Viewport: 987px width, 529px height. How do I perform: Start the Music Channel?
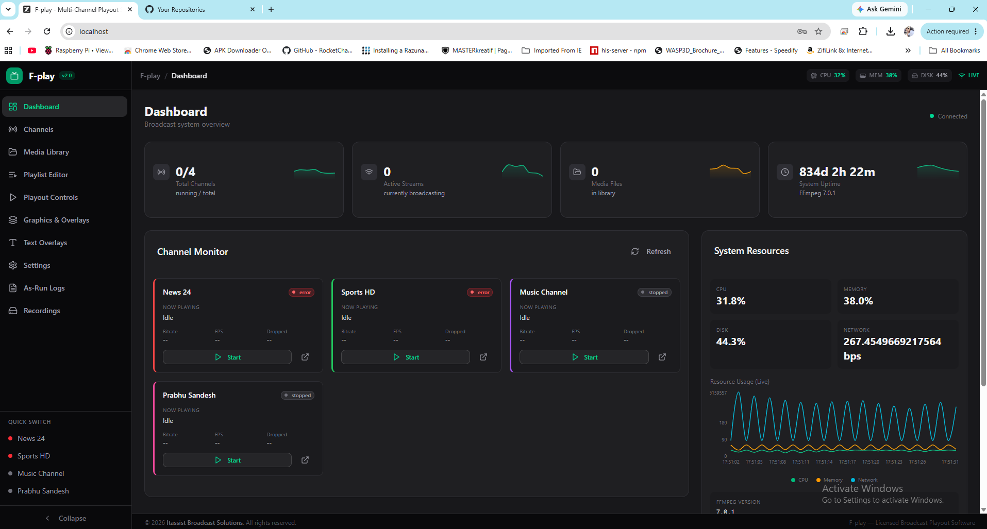[x=584, y=357]
